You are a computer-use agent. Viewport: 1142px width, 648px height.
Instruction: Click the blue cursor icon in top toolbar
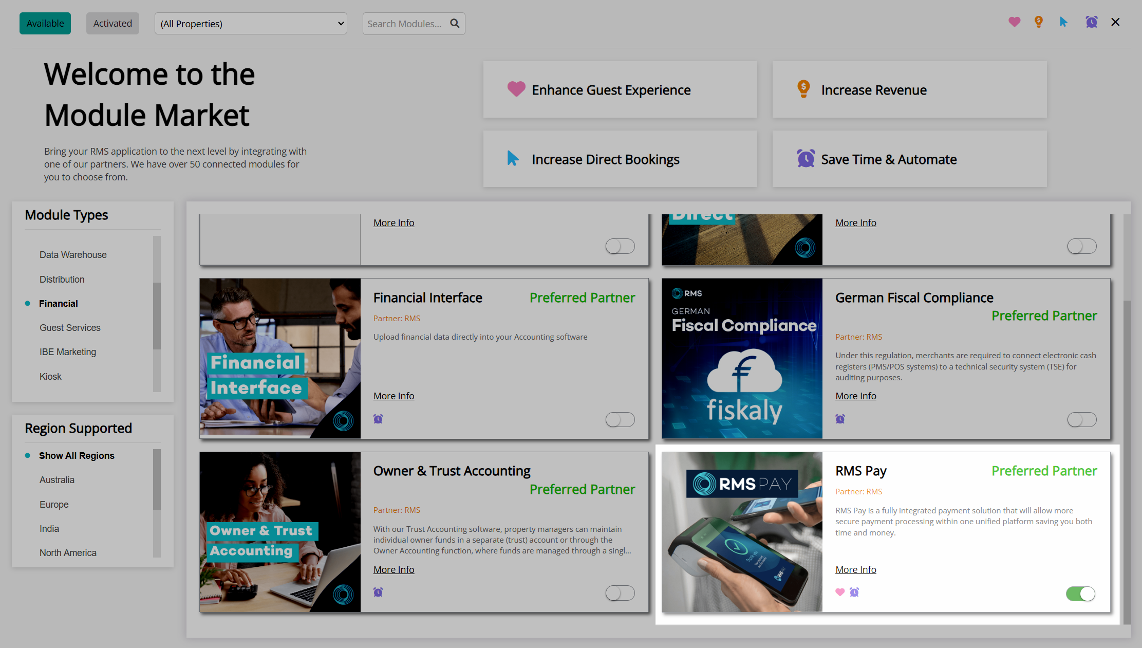[1063, 22]
